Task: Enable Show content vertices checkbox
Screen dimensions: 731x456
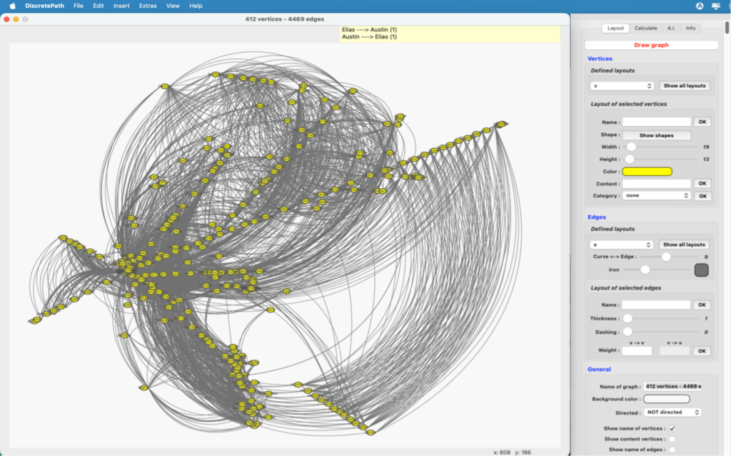Action: [672, 439]
